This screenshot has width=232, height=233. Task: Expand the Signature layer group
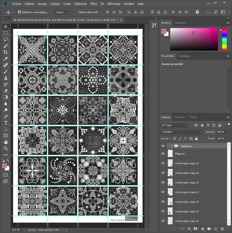point(172,146)
